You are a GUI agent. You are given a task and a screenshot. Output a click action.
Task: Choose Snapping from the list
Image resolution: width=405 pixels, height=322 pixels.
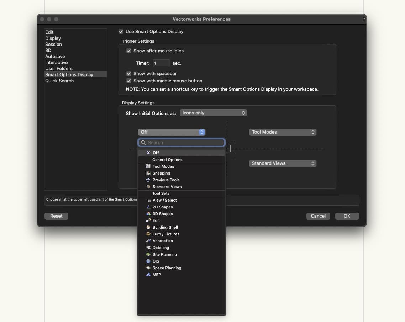coord(181,173)
